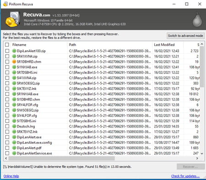
Task: Tick the checkbox for $IW5OEGQ.zip
Action: click(7, 110)
